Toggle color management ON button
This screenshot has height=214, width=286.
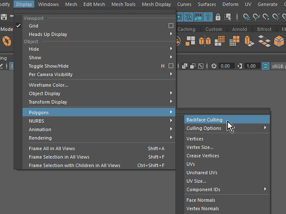265,66
